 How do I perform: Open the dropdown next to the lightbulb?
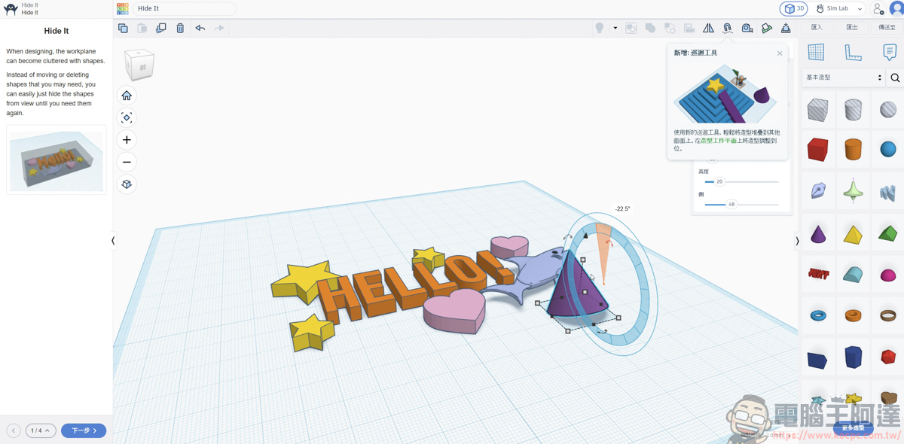click(x=615, y=28)
